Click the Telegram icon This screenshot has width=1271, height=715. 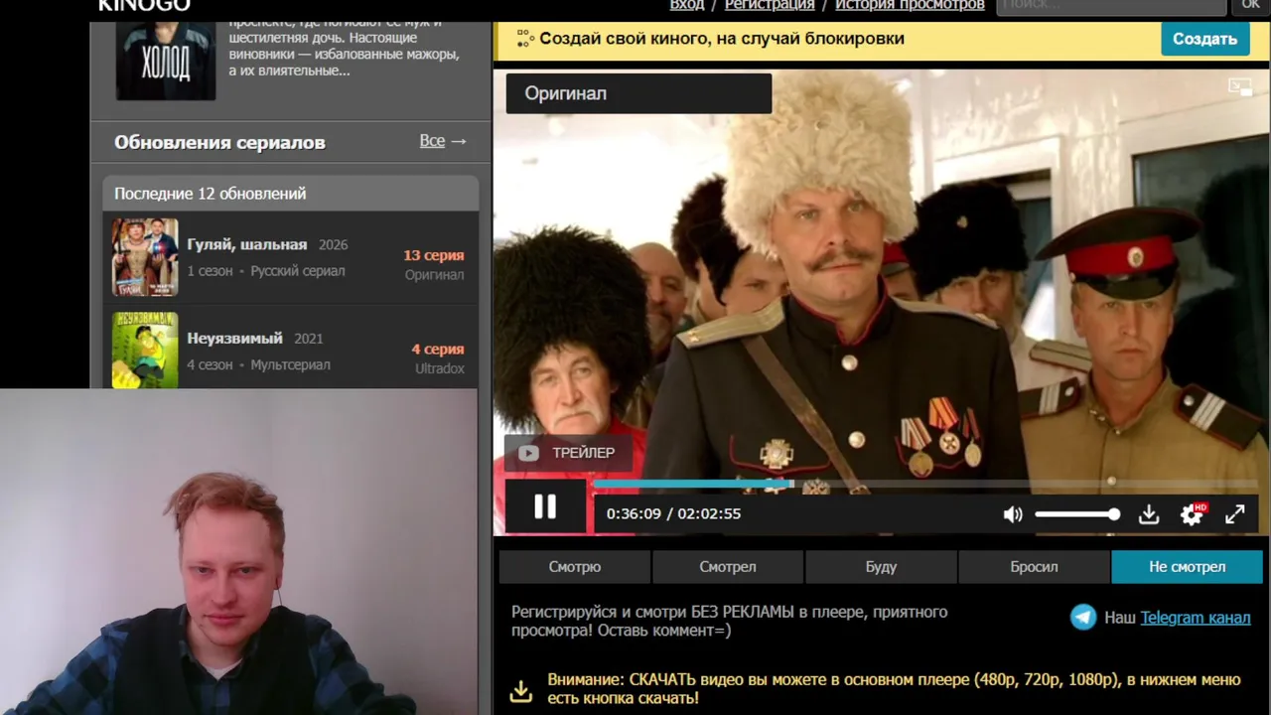click(1083, 618)
